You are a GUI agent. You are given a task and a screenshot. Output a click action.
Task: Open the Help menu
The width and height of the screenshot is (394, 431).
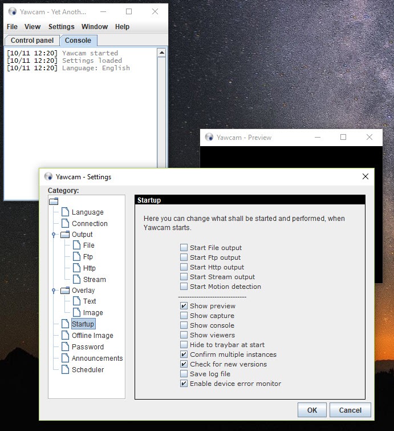tap(122, 27)
